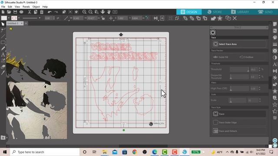Viewport: 278px width, 156px height.
Task: Toggle Solid Fill trace preview
Action: [221, 57]
